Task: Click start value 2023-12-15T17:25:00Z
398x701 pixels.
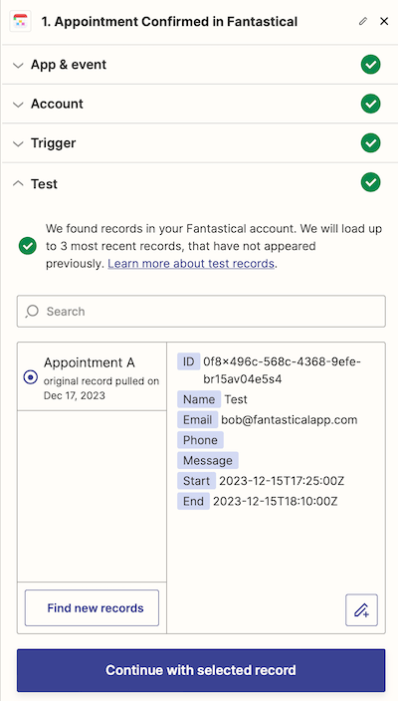Action: (x=282, y=481)
